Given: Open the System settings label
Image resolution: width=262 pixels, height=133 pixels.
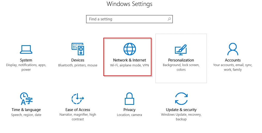Looking at the screenshot, I should coord(26,60).
